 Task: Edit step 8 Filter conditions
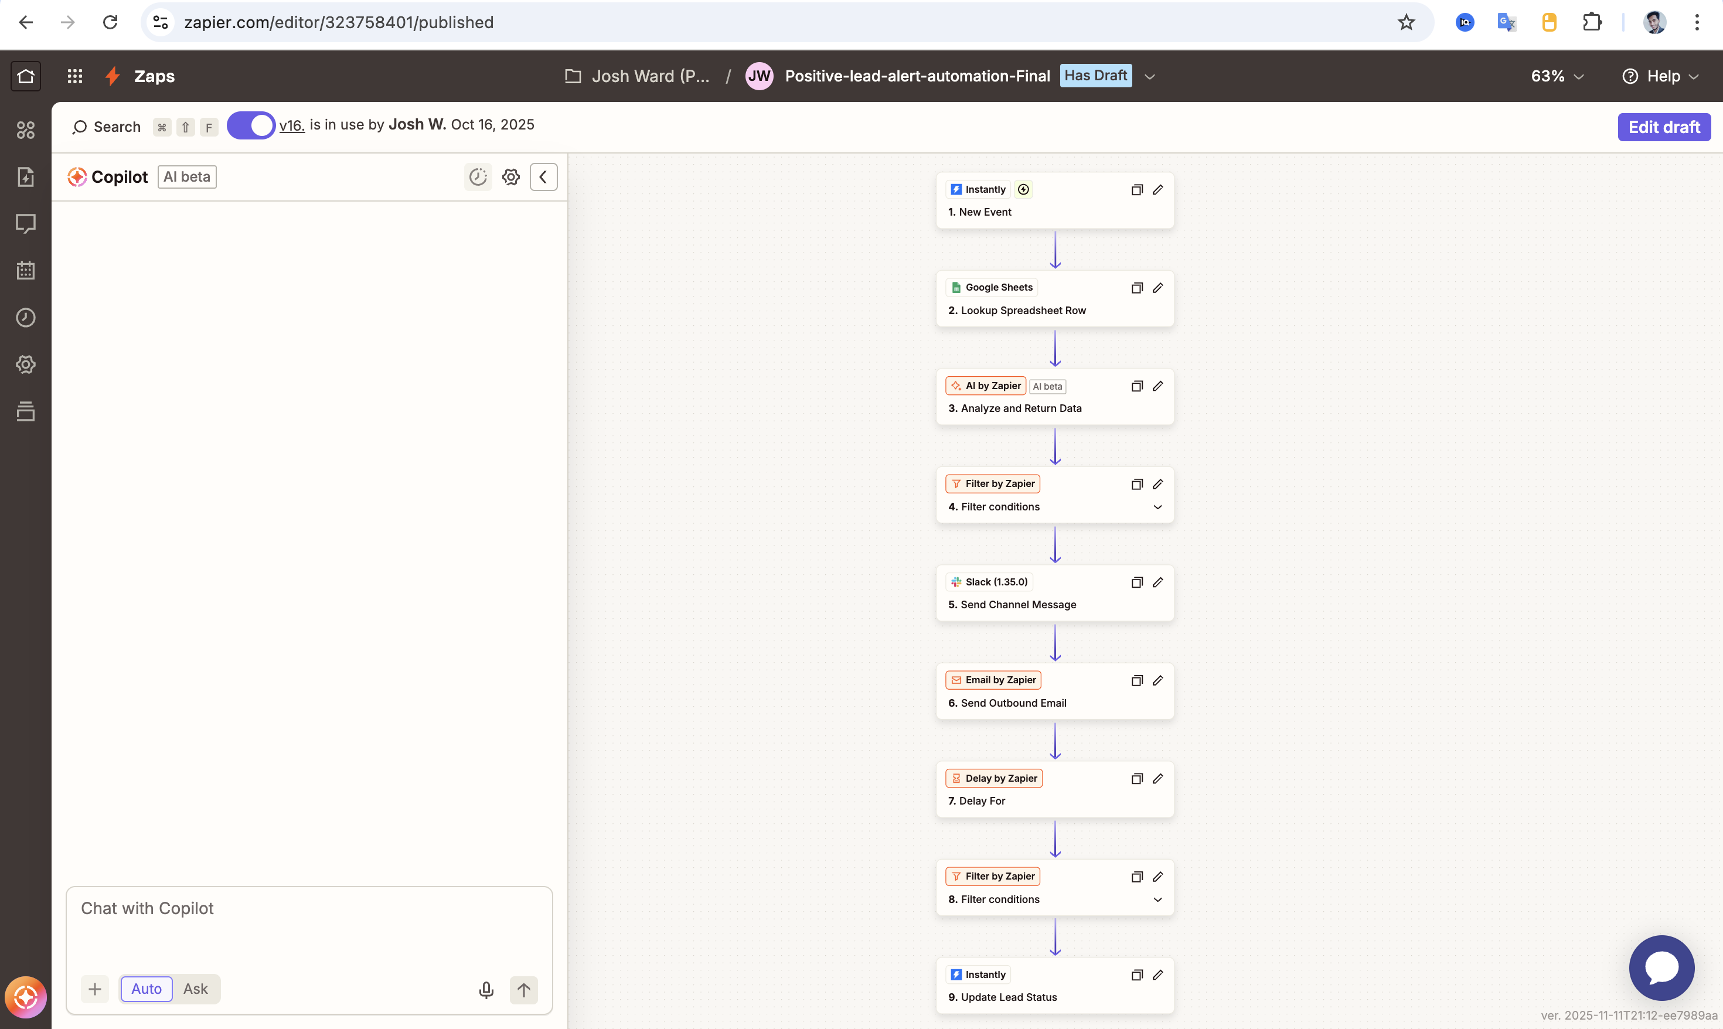[1158, 877]
